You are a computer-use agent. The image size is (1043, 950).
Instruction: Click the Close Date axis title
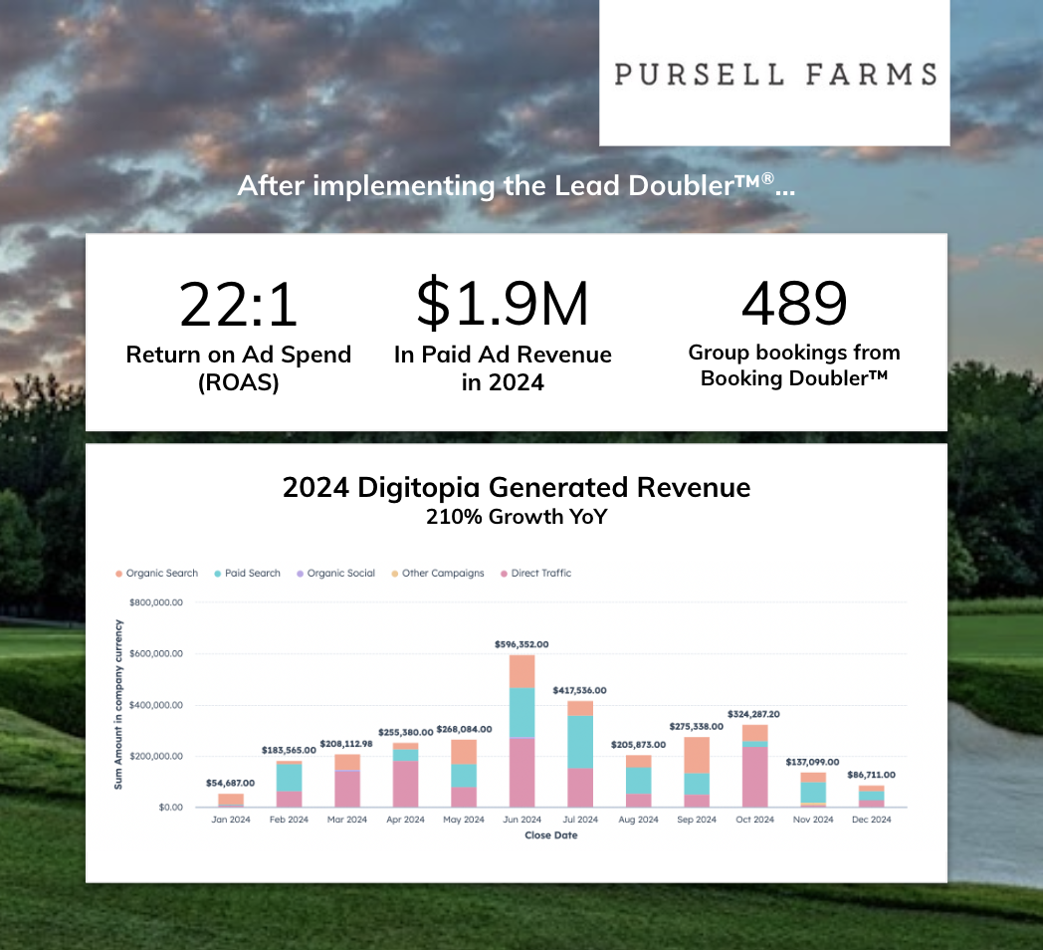point(550,835)
